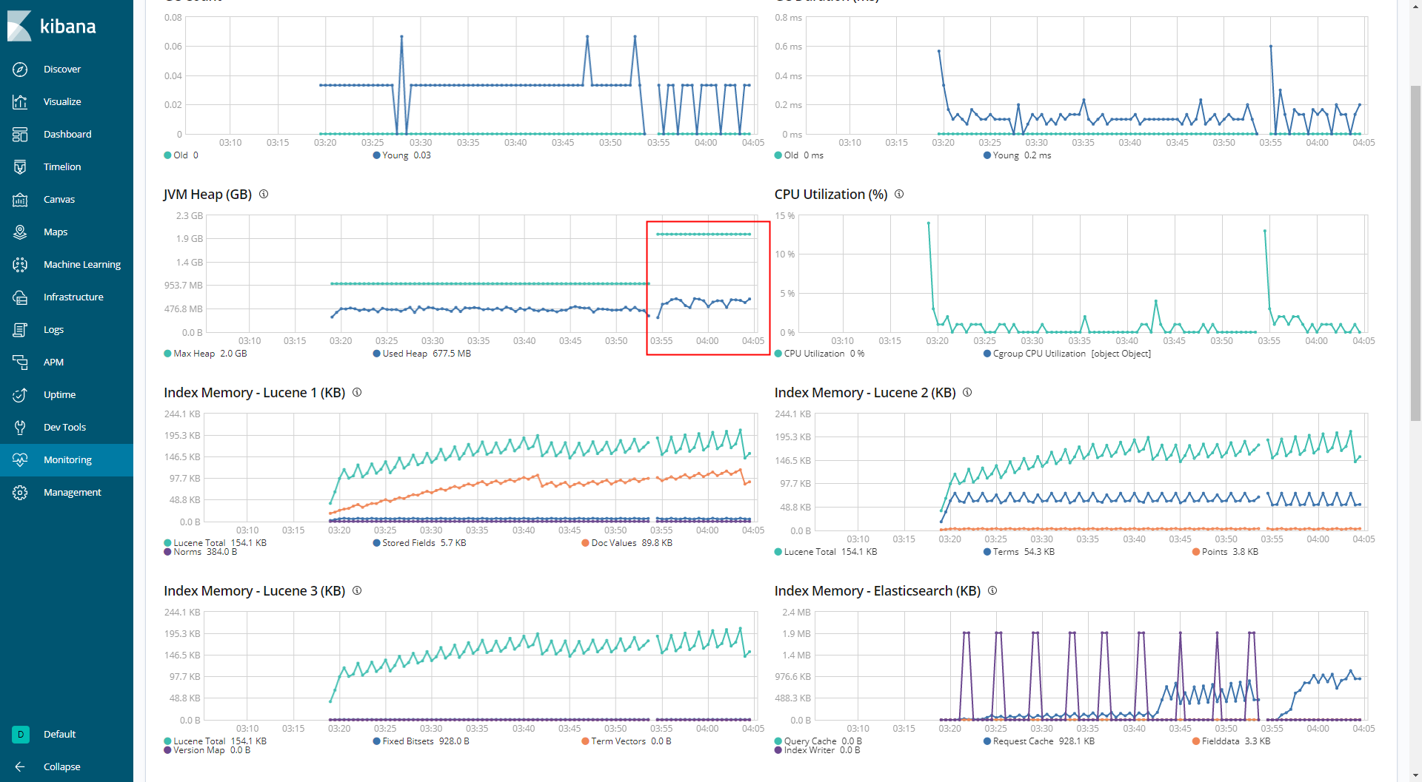
Task: Toggle the Young legend in GC duration chart
Action: 1017,155
